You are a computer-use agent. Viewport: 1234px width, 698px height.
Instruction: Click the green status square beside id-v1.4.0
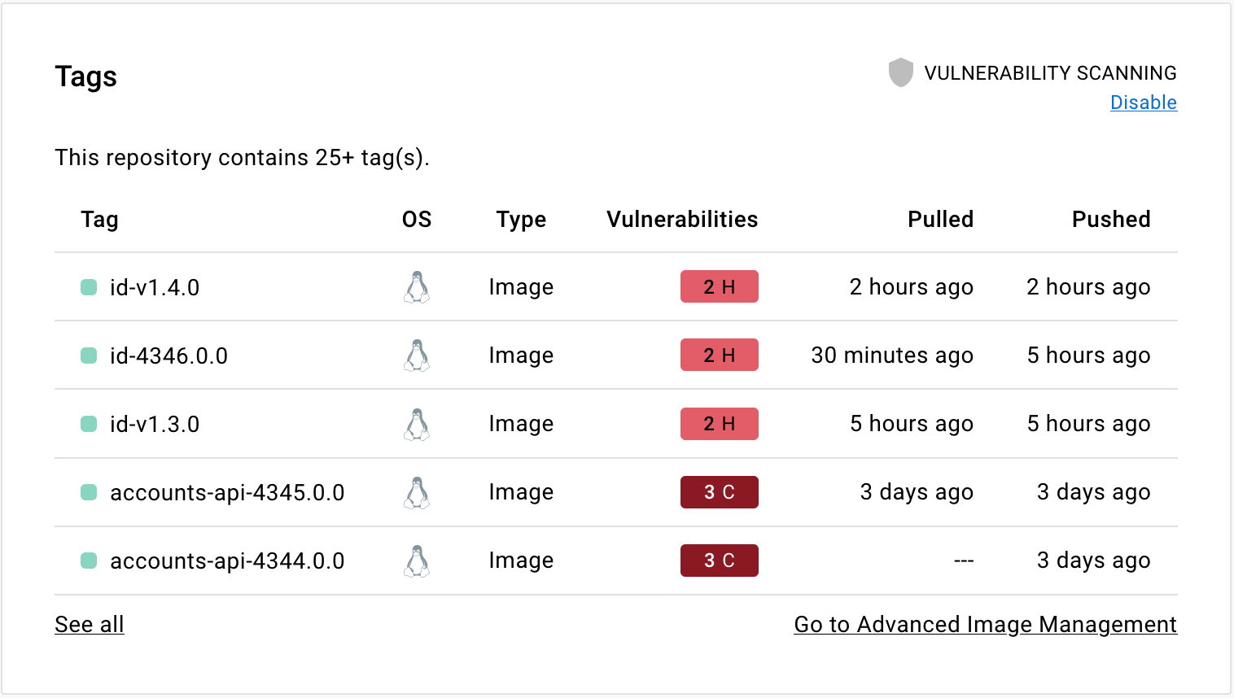[x=88, y=286]
